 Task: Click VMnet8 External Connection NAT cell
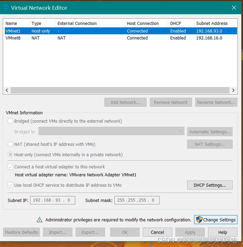pos(62,38)
